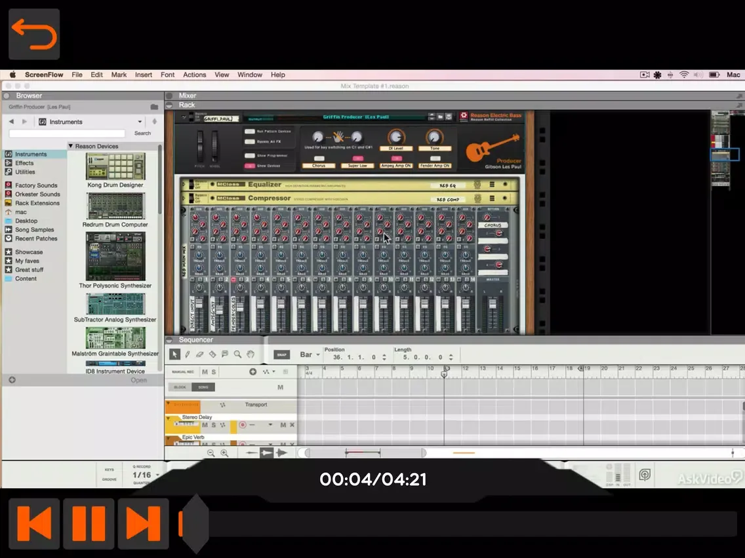This screenshot has height=558, width=745.
Task: Toggle Bypass All FX button
Action: point(249,142)
